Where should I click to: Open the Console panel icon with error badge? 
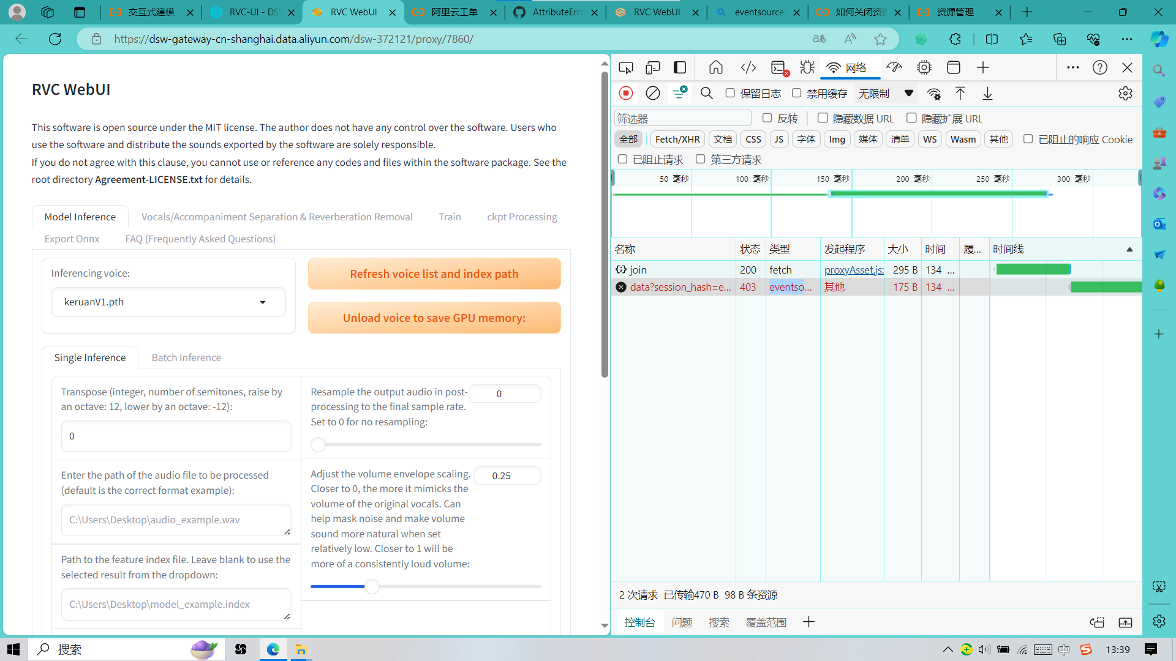pyautogui.click(x=779, y=68)
